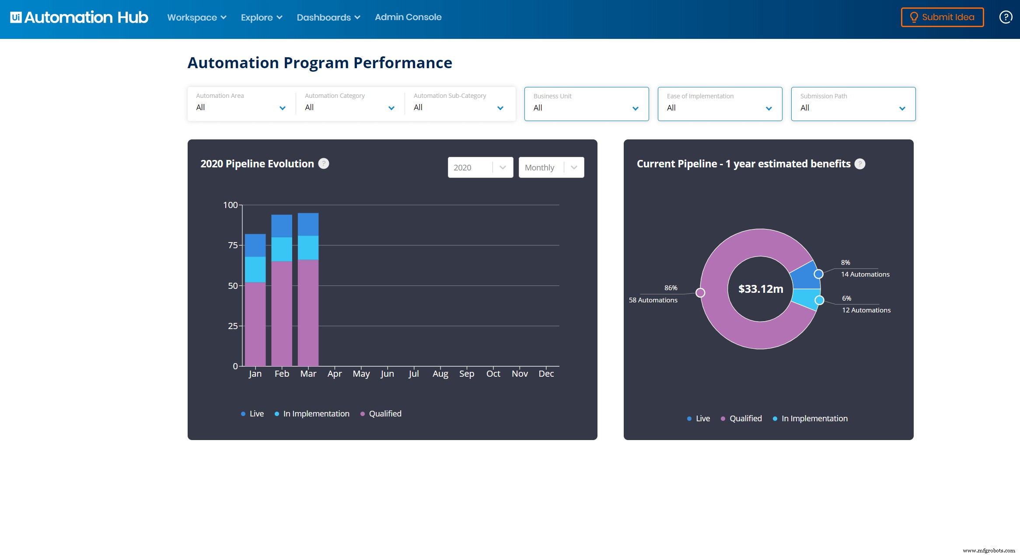Open the Business Unit filter
The width and height of the screenshot is (1020, 555).
pyautogui.click(x=586, y=108)
